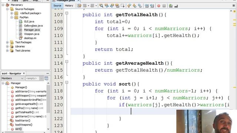The width and height of the screenshot is (237, 133).
Task: Switch to Source view
Action: tap(57, 6)
